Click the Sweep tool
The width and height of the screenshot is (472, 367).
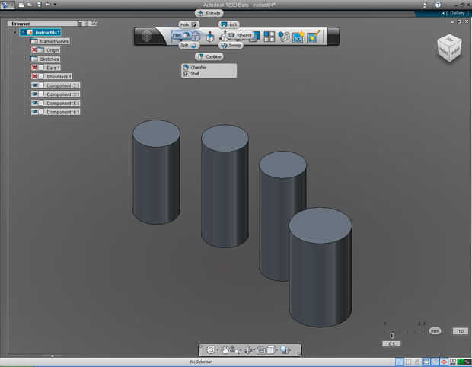pyautogui.click(x=231, y=46)
